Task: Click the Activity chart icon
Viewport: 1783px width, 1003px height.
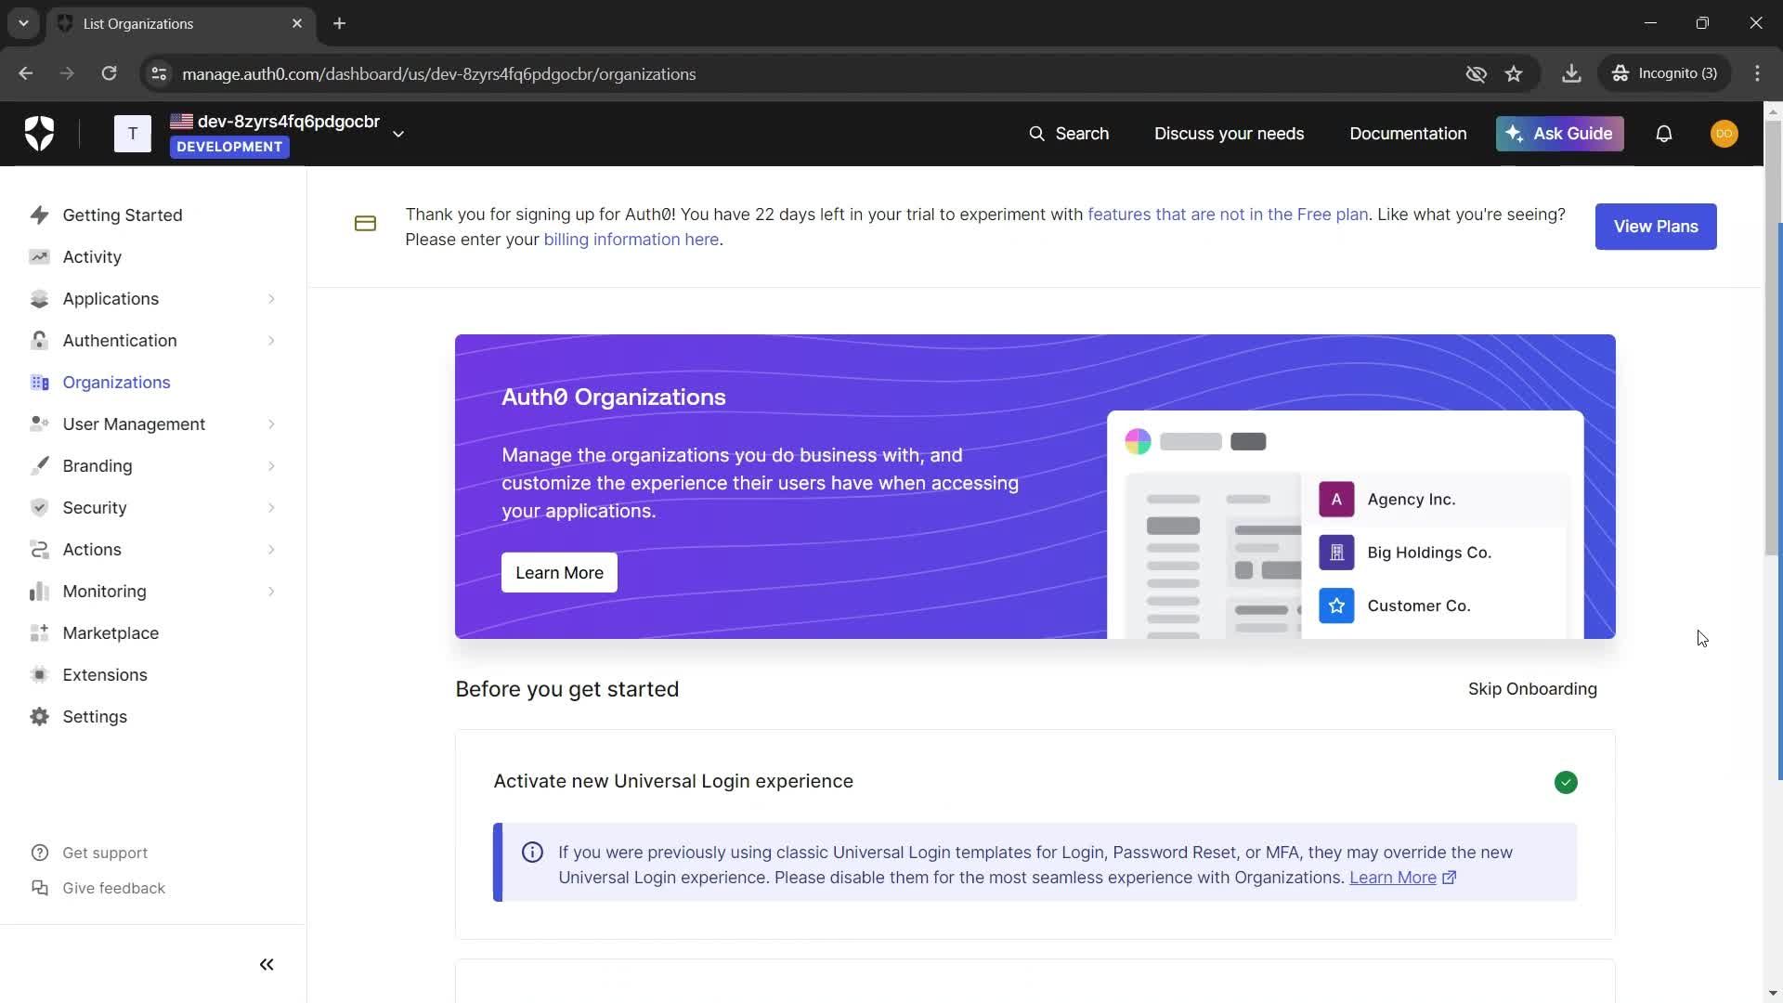Action: coord(39,257)
